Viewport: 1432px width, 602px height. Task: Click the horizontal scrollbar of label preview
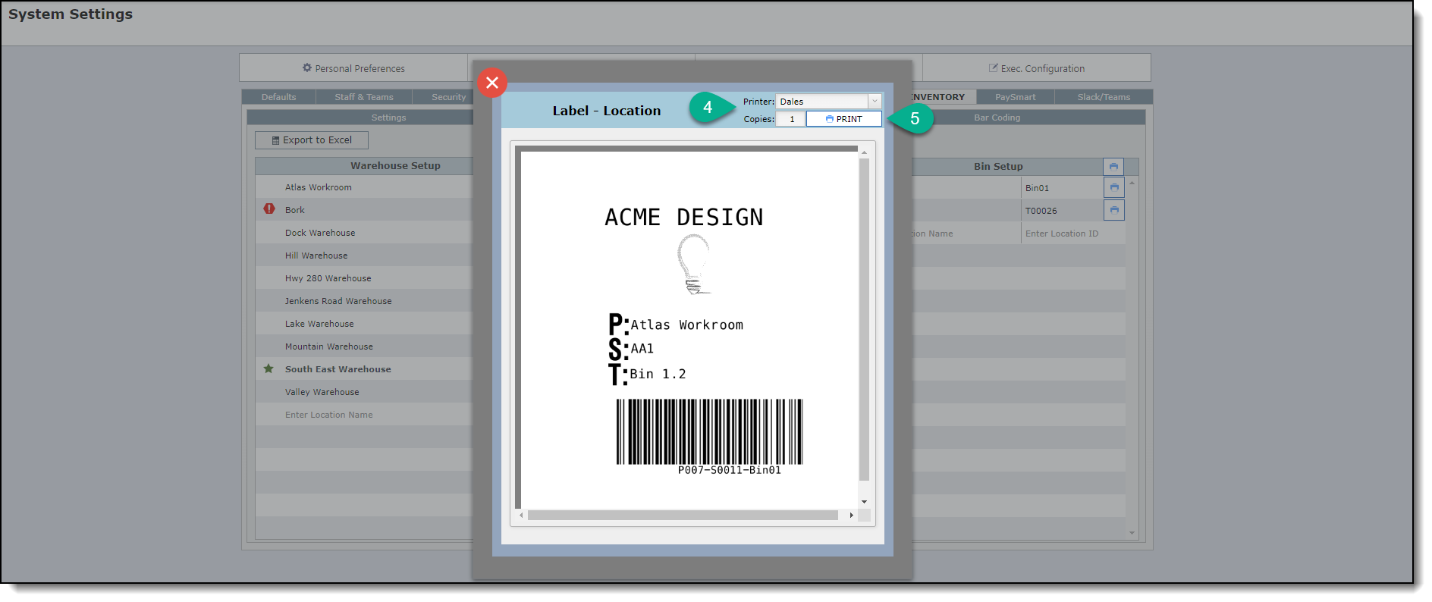coord(683,516)
